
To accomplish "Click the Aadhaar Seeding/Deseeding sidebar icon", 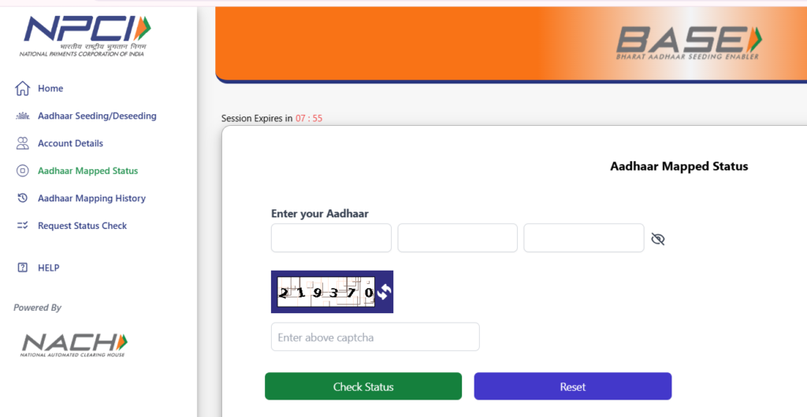I will tap(22, 116).
